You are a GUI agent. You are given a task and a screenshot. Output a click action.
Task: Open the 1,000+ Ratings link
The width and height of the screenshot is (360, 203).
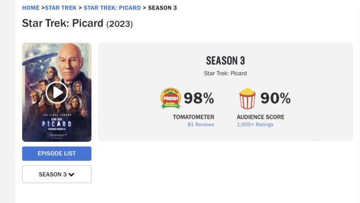pos(255,124)
